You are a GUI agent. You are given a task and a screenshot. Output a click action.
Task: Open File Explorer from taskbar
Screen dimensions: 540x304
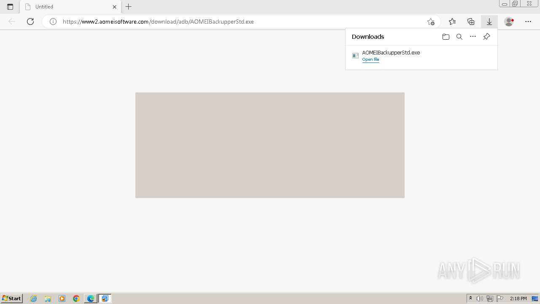tap(48, 299)
